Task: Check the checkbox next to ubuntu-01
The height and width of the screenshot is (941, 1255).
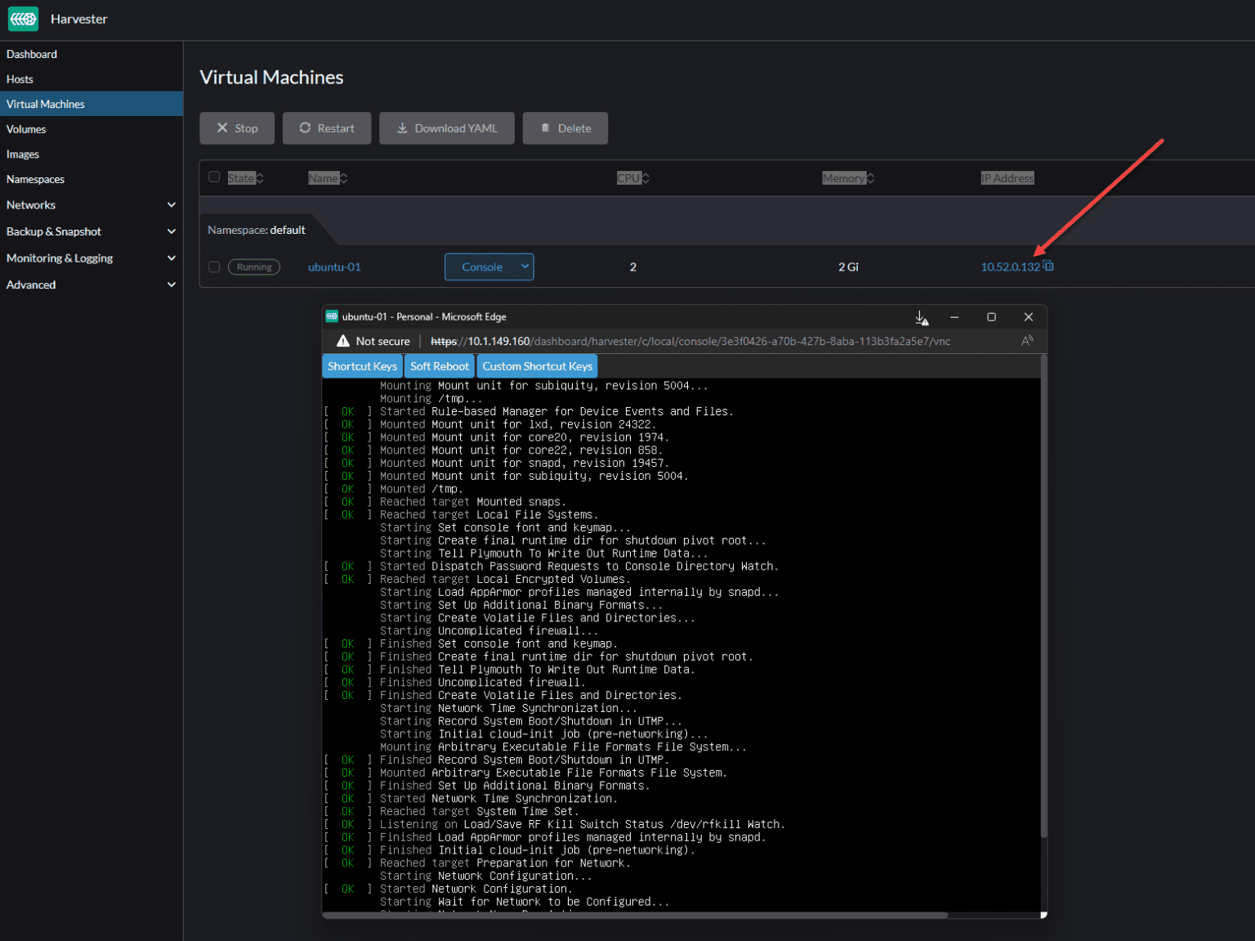Action: click(x=213, y=267)
